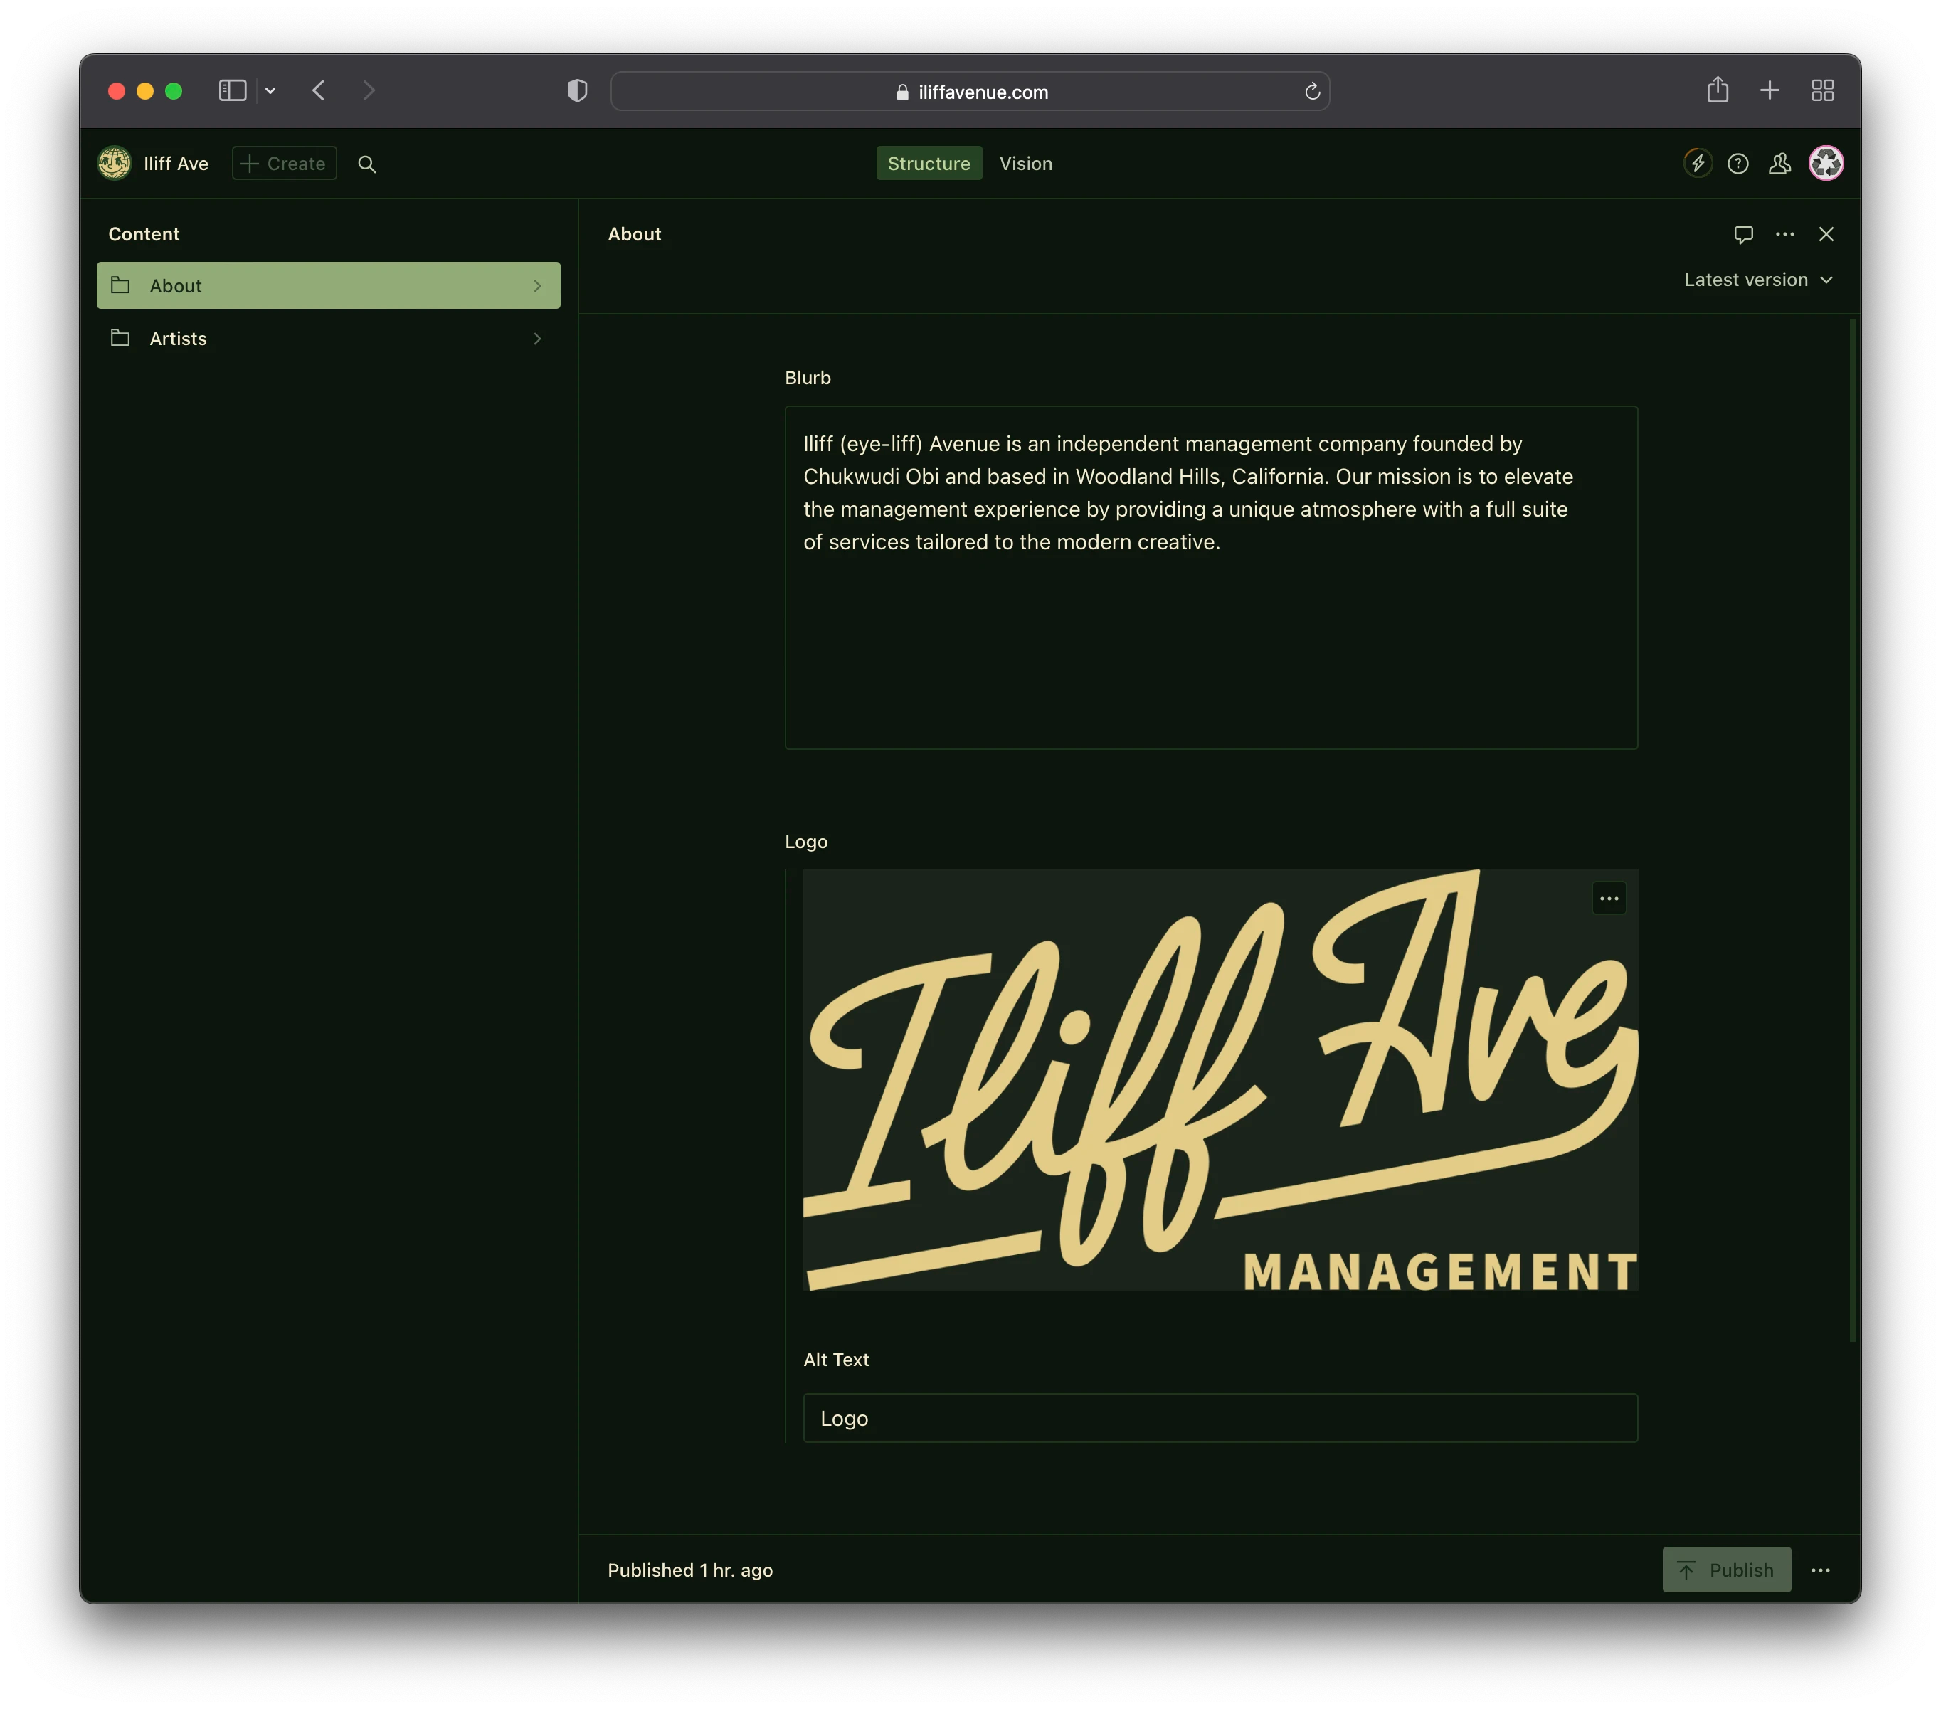Click the image overflow menu button
Viewport: 1941px width, 1709px height.
(1609, 899)
